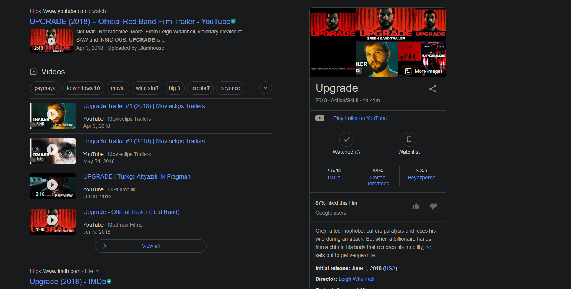
Task: Click the 'Jul 30, 2018' video date
Action: point(97,197)
